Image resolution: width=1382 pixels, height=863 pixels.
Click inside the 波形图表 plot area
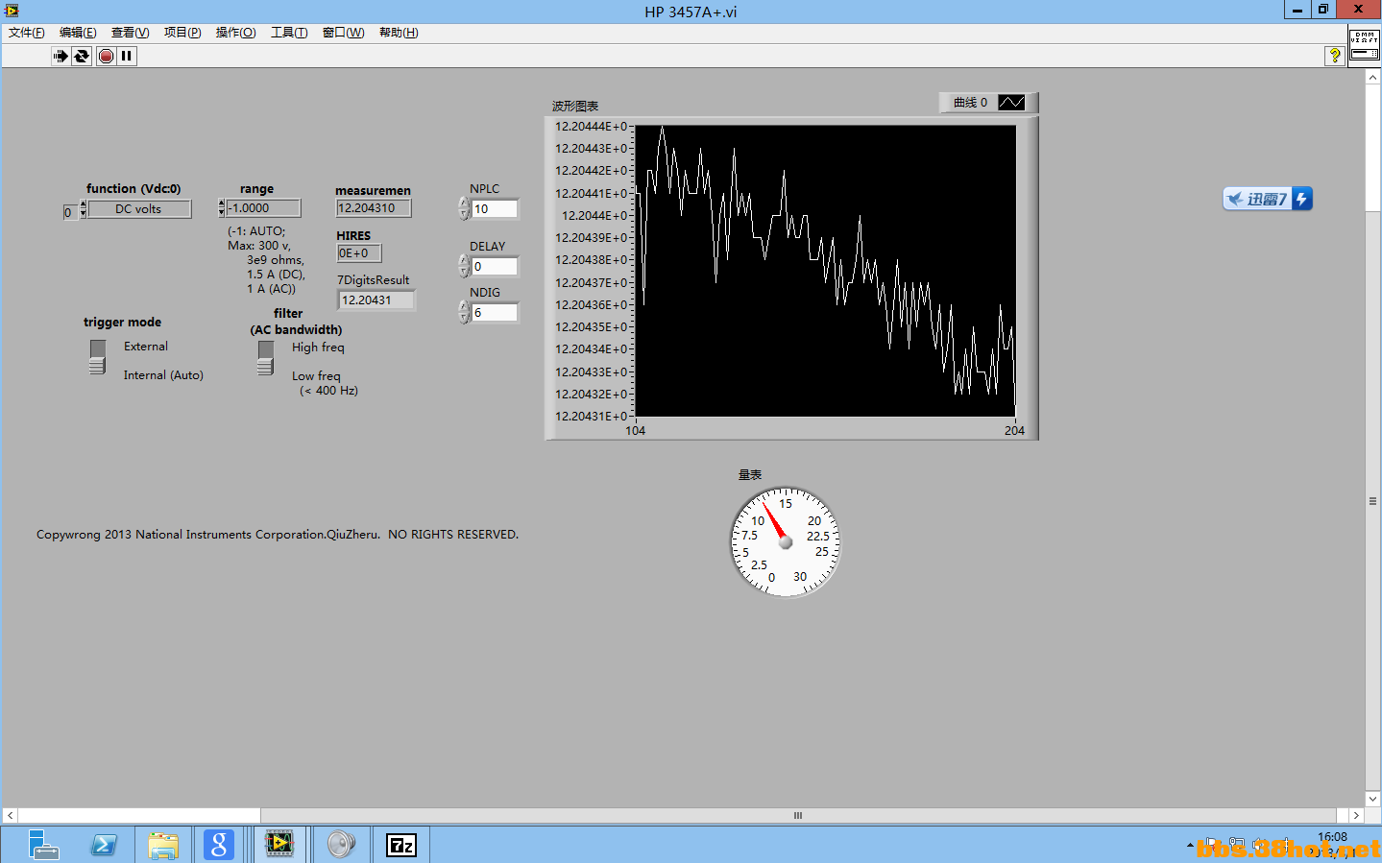coord(826,271)
